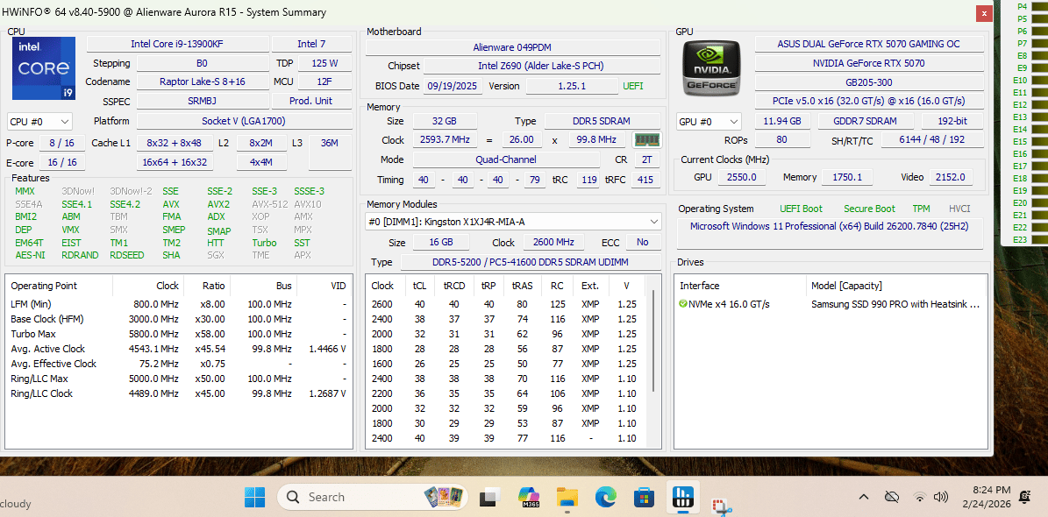Screen dimensions: 1048x517
Task: Click the PCIe v5.0 x16 link field
Action: click(x=869, y=101)
